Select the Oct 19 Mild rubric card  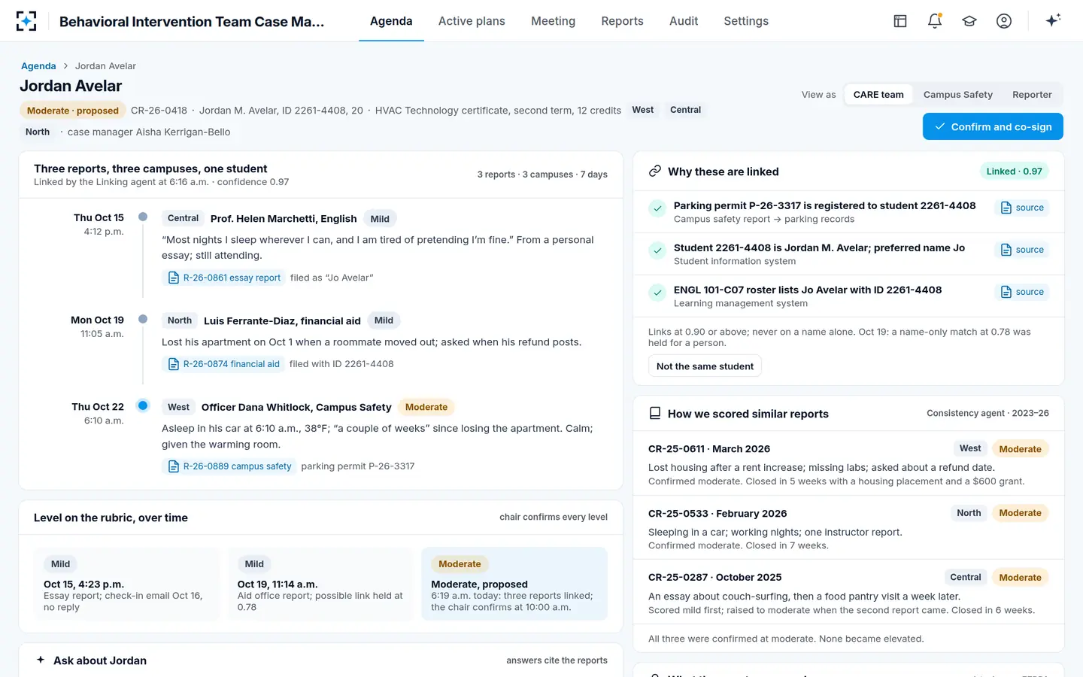click(320, 584)
